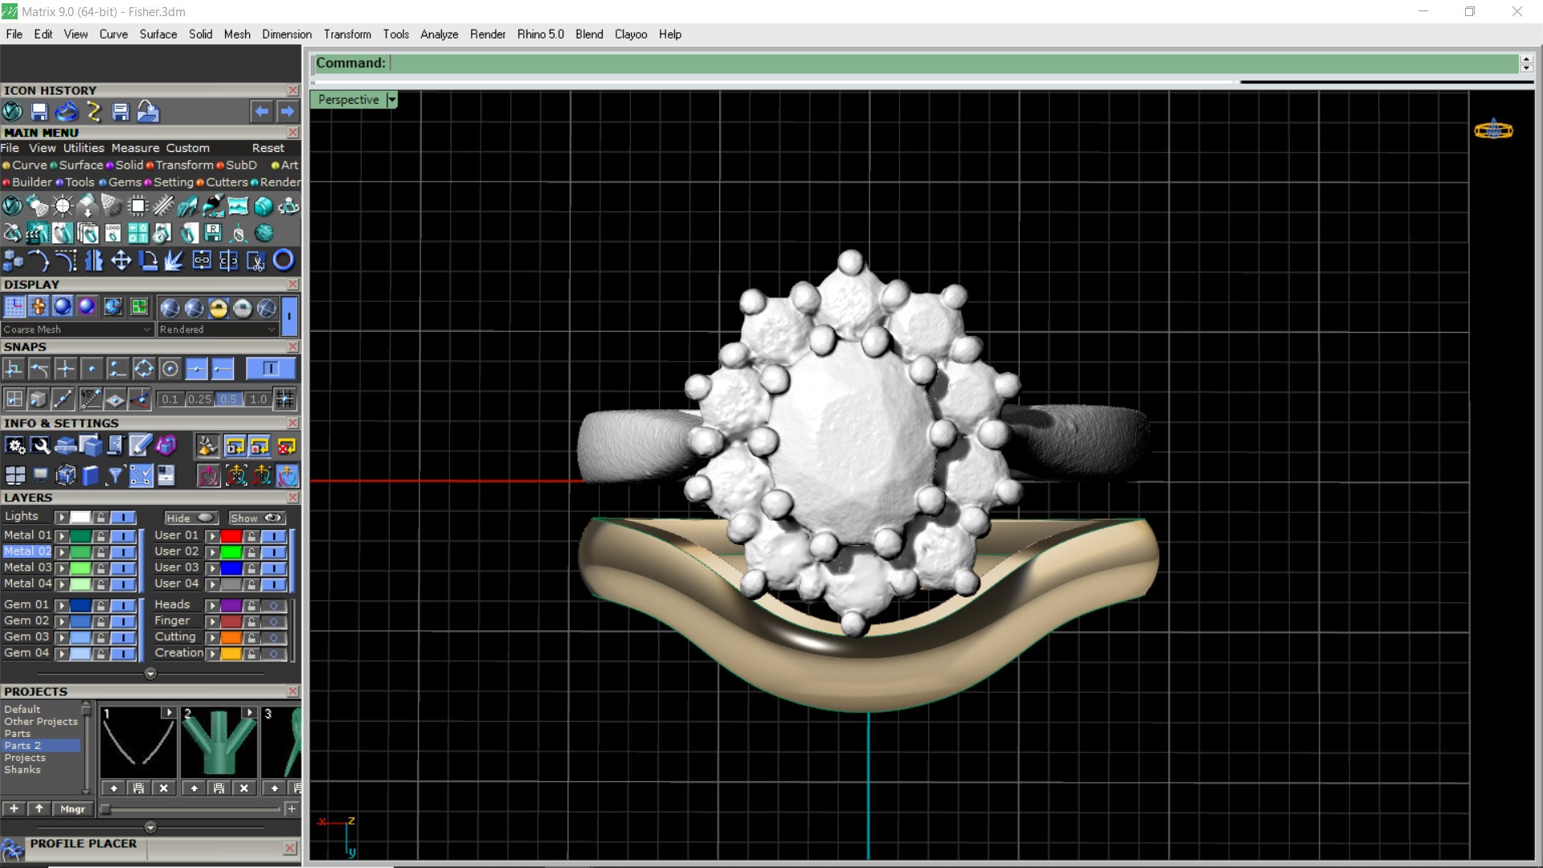This screenshot has width=1543, height=868.
Task: Click the gold sphere render style icon
Action: click(x=218, y=308)
